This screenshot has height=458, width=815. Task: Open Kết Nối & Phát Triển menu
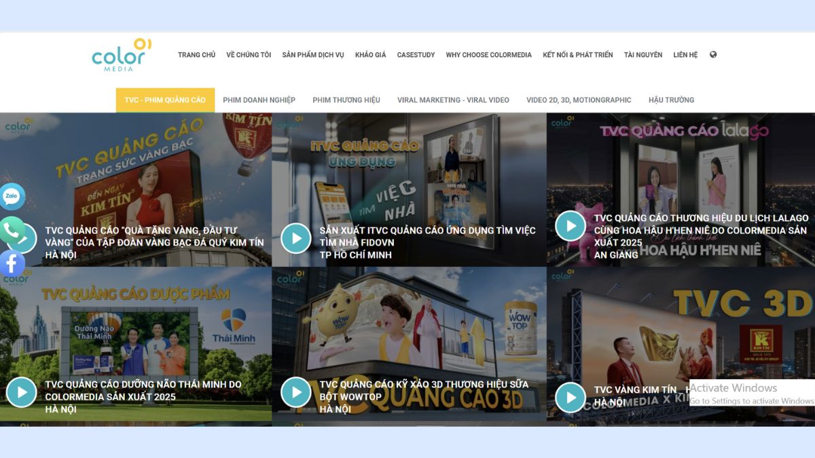pyautogui.click(x=577, y=55)
